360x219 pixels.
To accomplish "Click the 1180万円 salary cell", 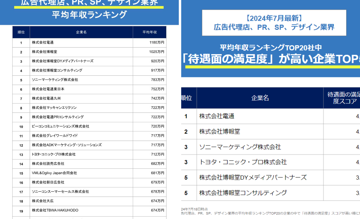I will pos(157,42).
